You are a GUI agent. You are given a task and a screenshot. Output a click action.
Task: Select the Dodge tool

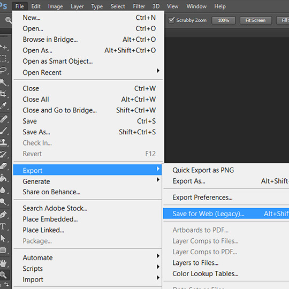[3, 201]
